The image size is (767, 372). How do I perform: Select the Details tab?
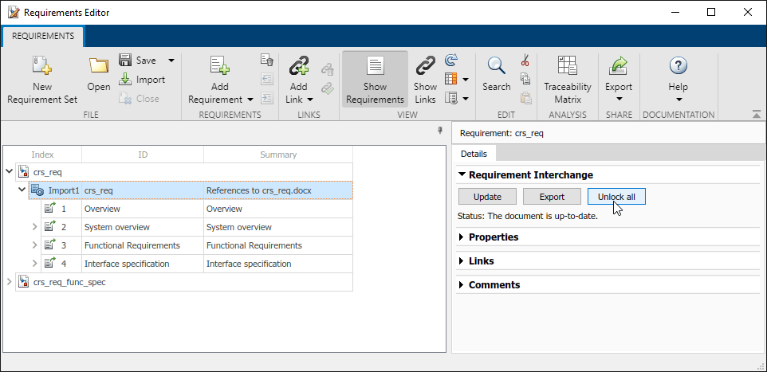coord(474,153)
